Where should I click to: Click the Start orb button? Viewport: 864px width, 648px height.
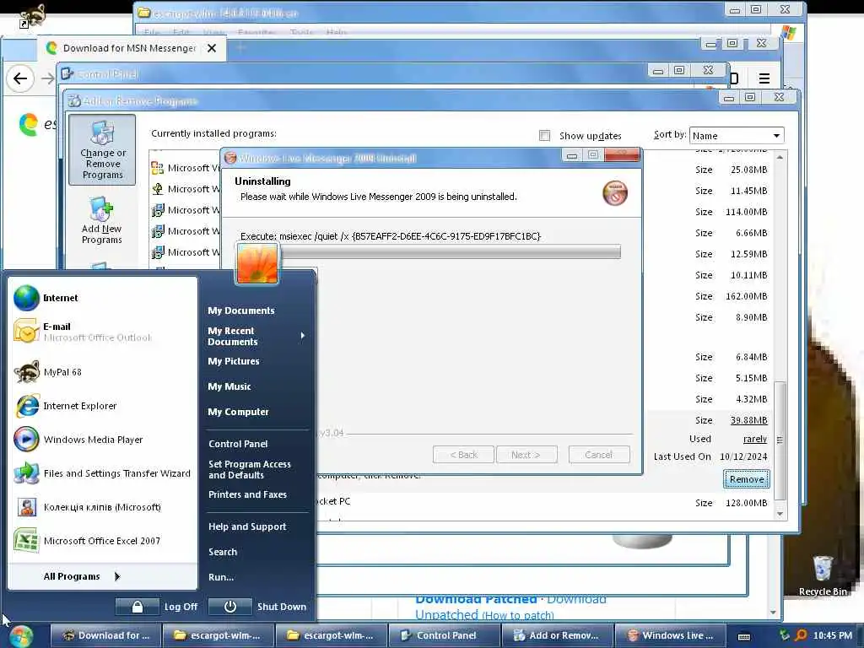pos(21,636)
